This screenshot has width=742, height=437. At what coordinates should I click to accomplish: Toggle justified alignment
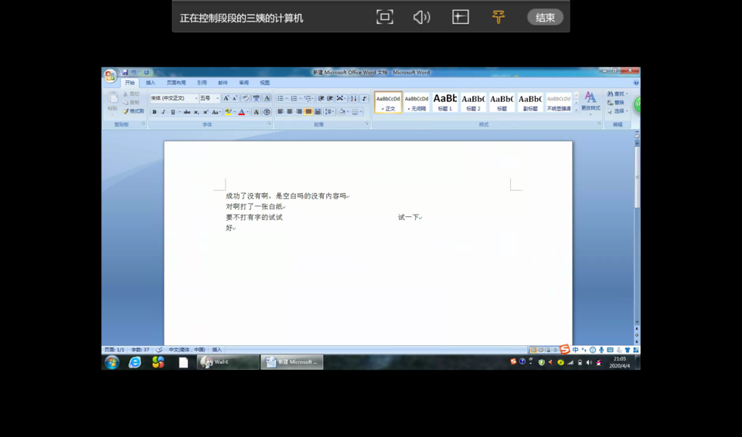coord(308,112)
